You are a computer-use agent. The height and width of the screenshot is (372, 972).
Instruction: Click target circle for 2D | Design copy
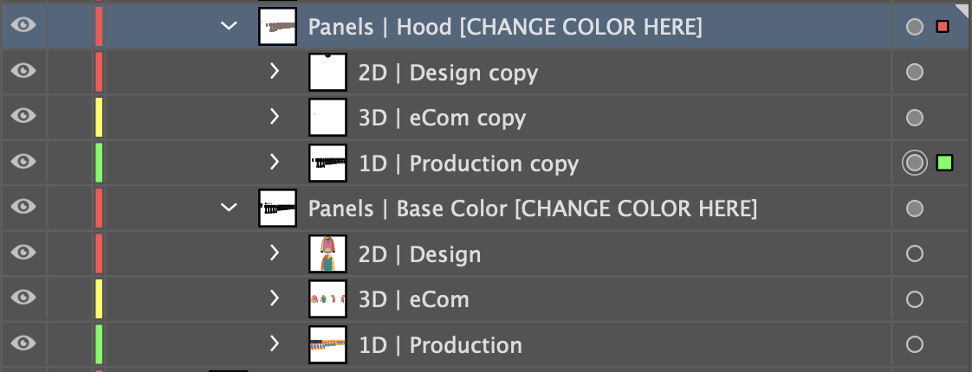click(x=914, y=73)
